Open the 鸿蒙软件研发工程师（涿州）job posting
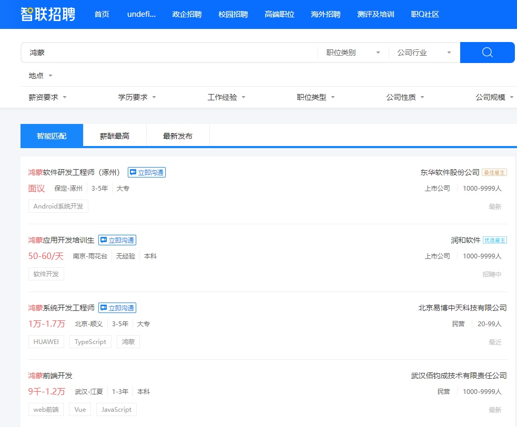This screenshot has height=427, width=517. click(74, 172)
